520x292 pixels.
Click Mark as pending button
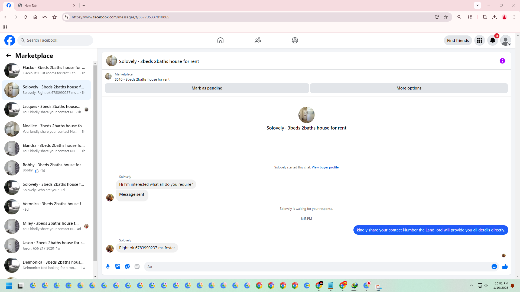207,88
